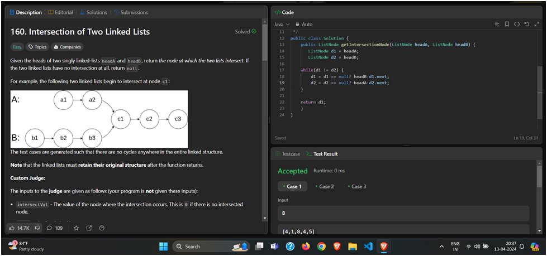Screen dimensions: 547x256
Task: Switch to the Editorial tab
Action: click(60, 12)
